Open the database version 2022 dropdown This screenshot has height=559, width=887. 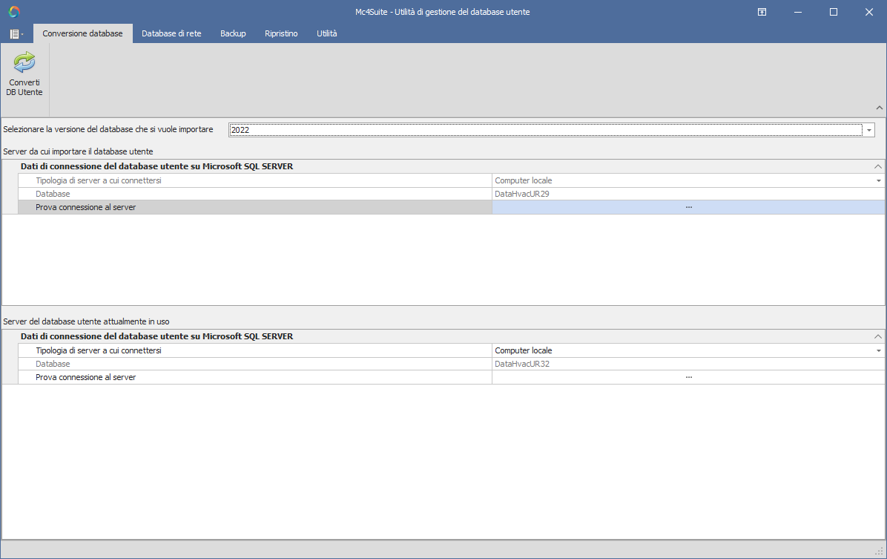point(868,130)
